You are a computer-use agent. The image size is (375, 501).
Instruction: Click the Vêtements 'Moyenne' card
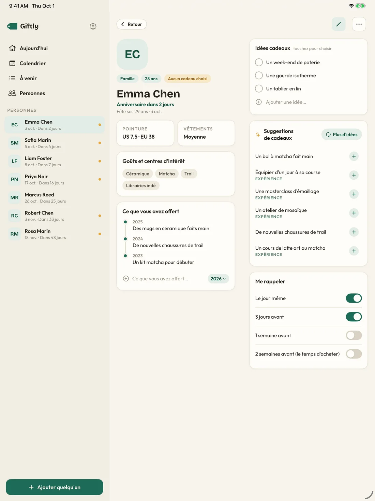(x=206, y=133)
